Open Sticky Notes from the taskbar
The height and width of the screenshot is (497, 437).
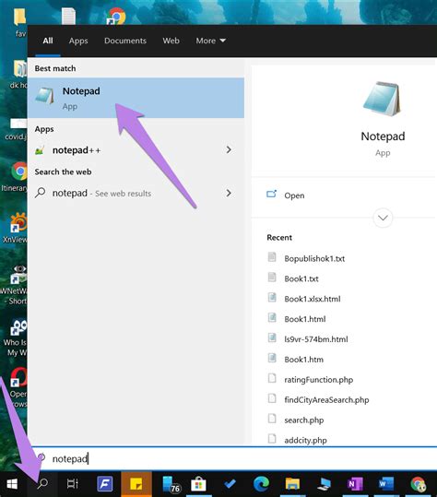(136, 484)
